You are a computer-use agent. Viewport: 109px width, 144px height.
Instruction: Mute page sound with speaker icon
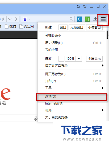[x=79, y=19]
